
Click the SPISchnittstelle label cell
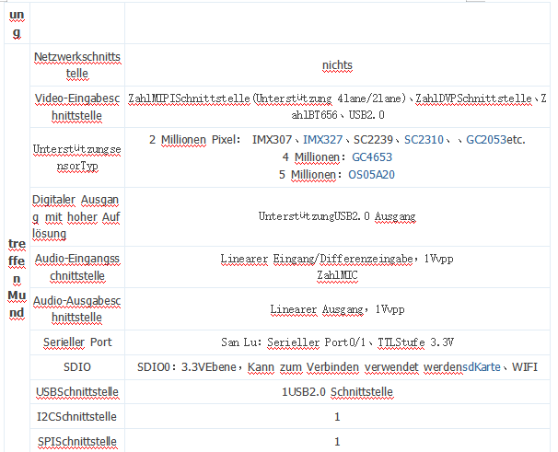click(x=77, y=442)
